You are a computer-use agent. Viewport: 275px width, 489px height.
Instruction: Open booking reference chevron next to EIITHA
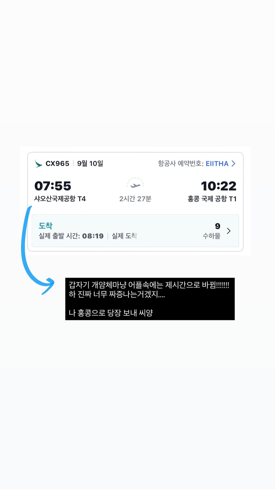coord(233,164)
